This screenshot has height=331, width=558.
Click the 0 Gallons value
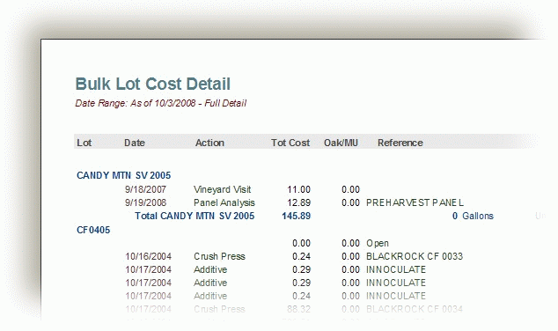pyautogui.click(x=473, y=216)
